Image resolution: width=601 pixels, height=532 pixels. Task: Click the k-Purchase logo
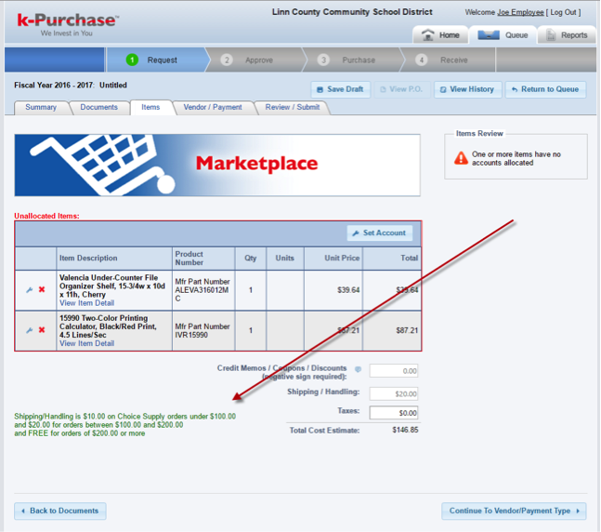[68, 24]
